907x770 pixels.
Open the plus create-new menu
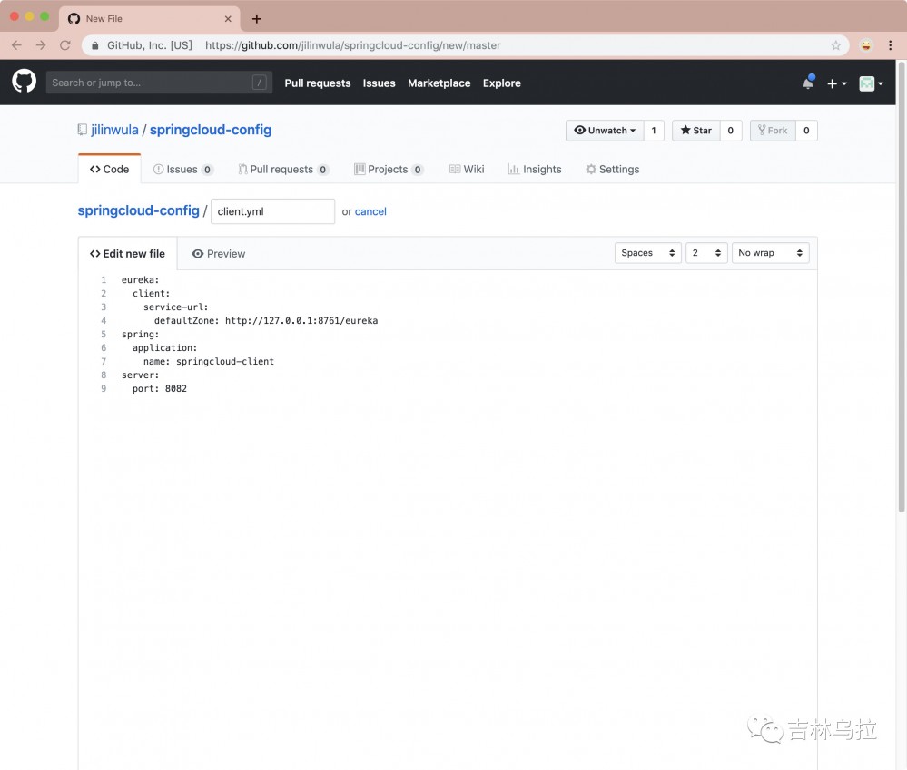(836, 83)
